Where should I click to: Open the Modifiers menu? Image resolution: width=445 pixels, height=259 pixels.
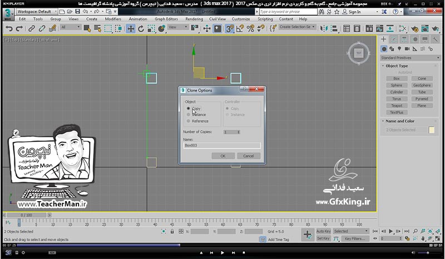pos(113,19)
